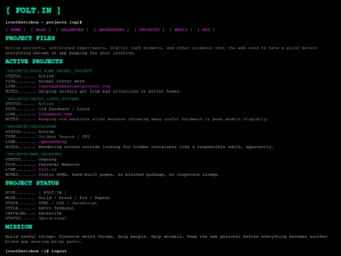Open the BLOG navigation link
Screen dimensions: 341x256
40,30
